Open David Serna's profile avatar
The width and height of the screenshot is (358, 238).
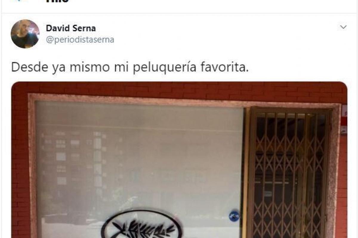(x=25, y=34)
